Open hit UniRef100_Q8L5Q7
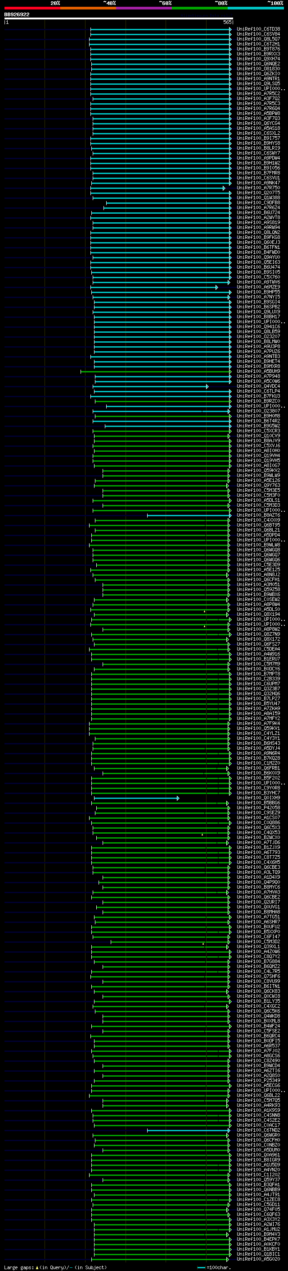The width and height of the screenshot is (288, 1271). click(x=258, y=39)
